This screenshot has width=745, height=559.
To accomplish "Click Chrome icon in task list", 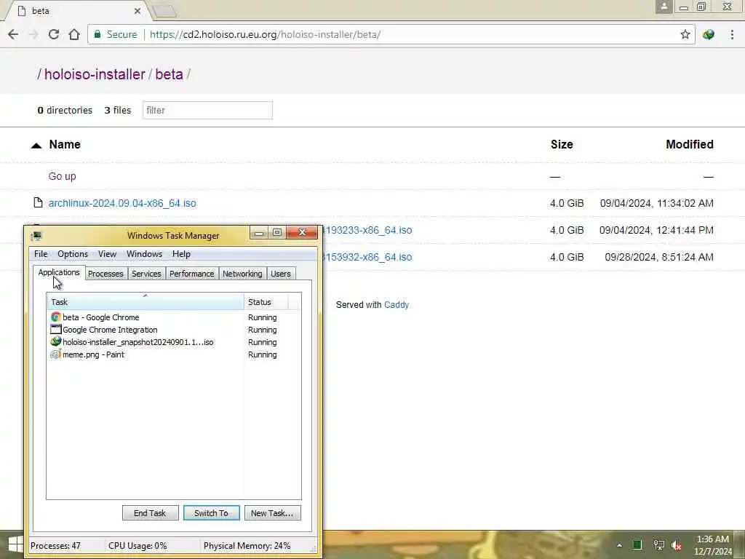I will click(55, 317).
